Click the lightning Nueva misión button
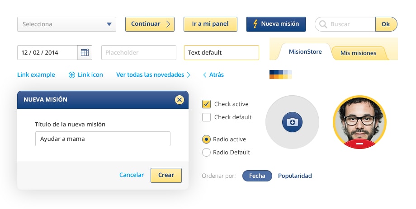The image size is (416, 209). point(276,24)
